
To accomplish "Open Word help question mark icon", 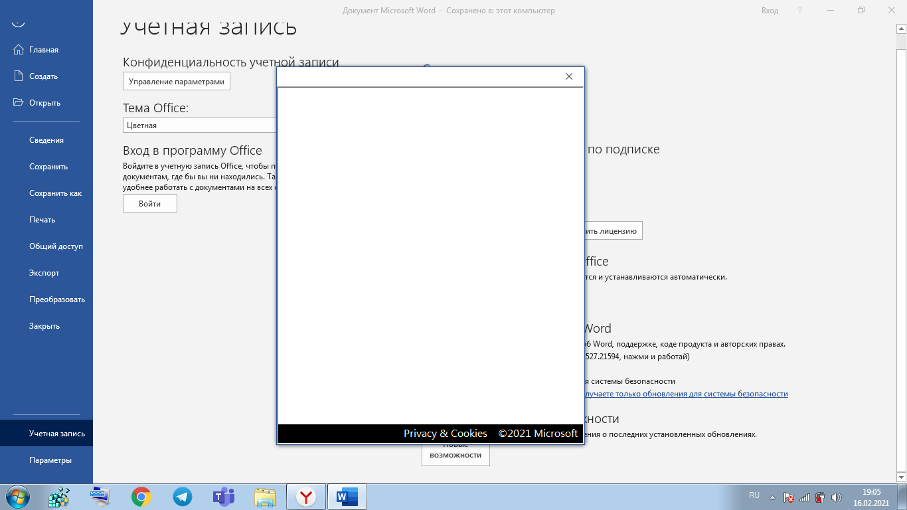I will [x=800, y=11].
